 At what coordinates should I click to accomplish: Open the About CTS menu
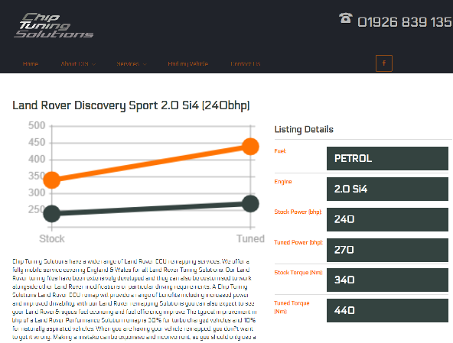(x=74, y=63)
